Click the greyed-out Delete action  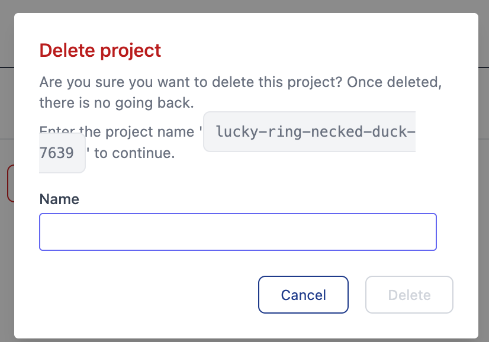coord(409,295)
